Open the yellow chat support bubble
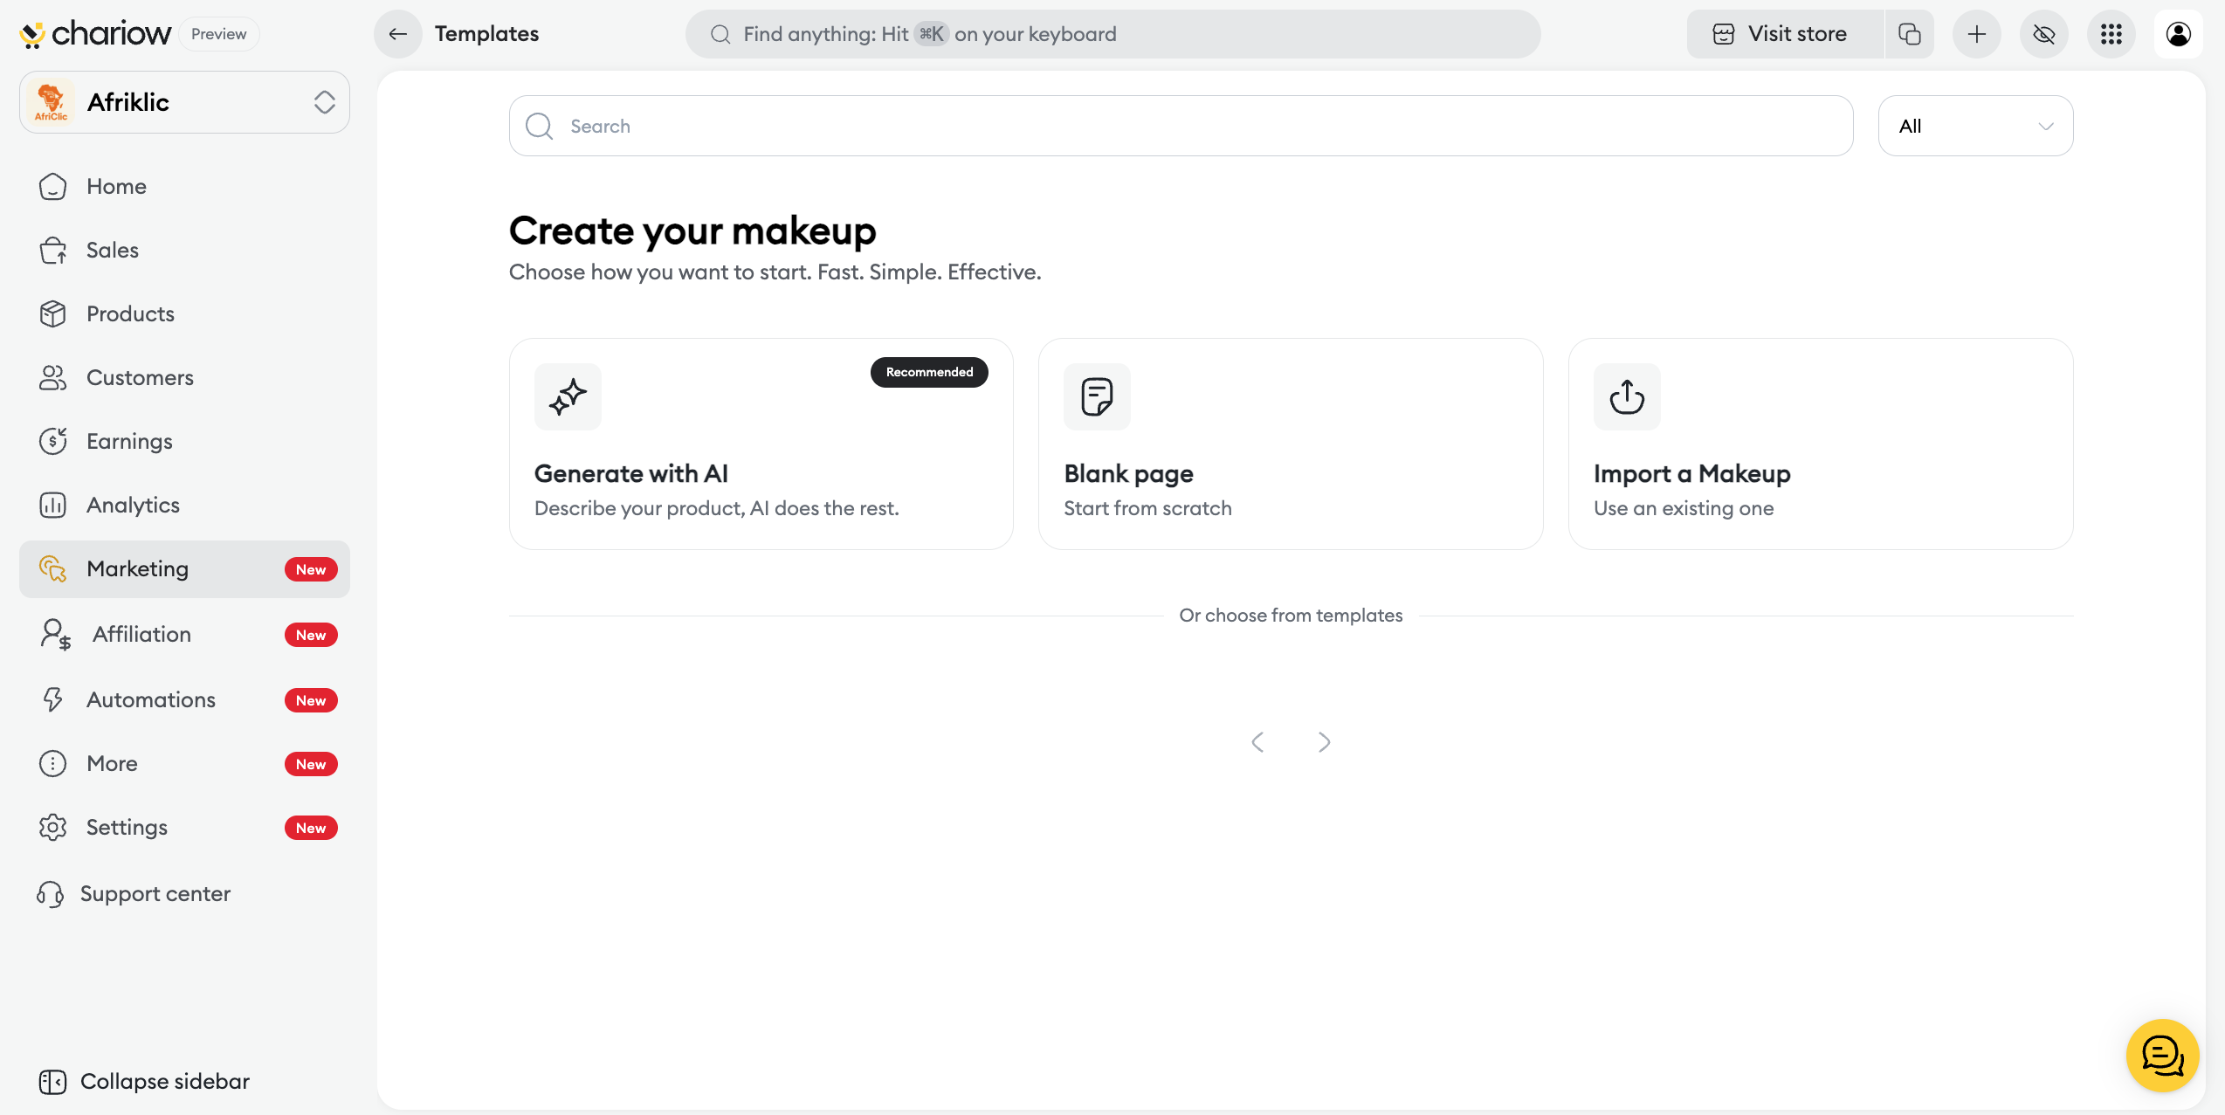 [x=2162, y=1056]
